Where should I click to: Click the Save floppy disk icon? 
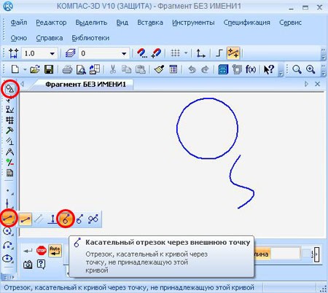pos(49,69)
